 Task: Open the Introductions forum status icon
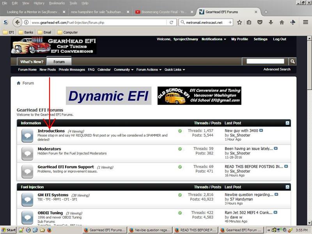pyautogui.click(x=27, y=135)
